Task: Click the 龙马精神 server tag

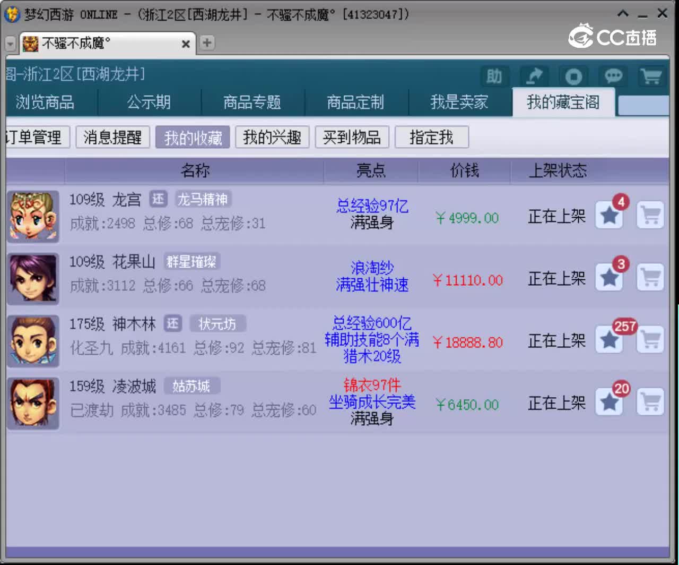Action: point(203,199)
